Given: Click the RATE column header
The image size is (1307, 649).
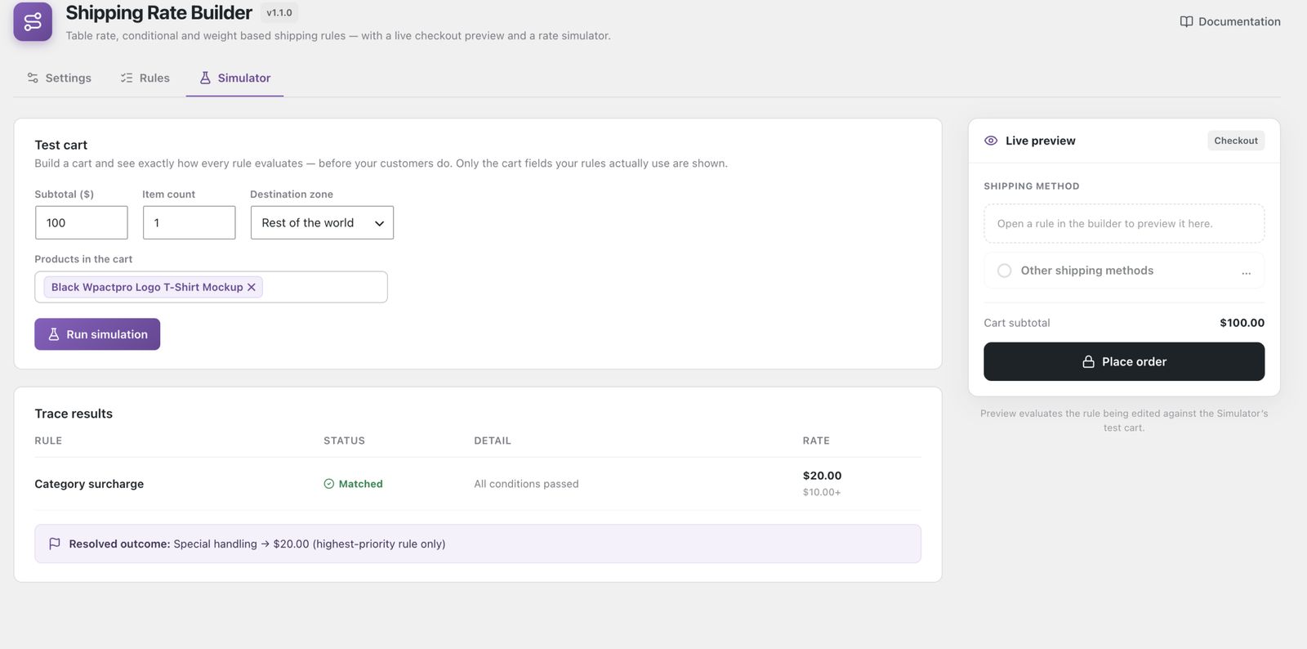Looking at the screenshot, I should click(x=816, y=441).
